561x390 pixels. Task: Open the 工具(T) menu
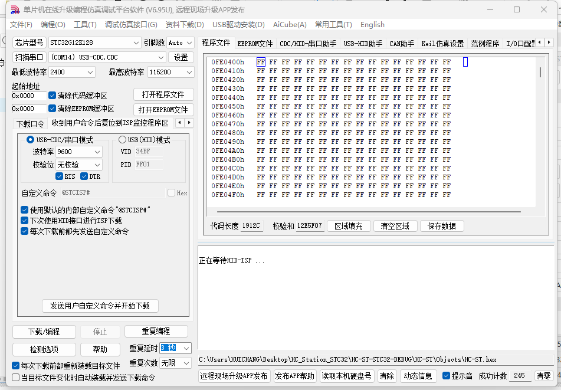tap(85, 25)
